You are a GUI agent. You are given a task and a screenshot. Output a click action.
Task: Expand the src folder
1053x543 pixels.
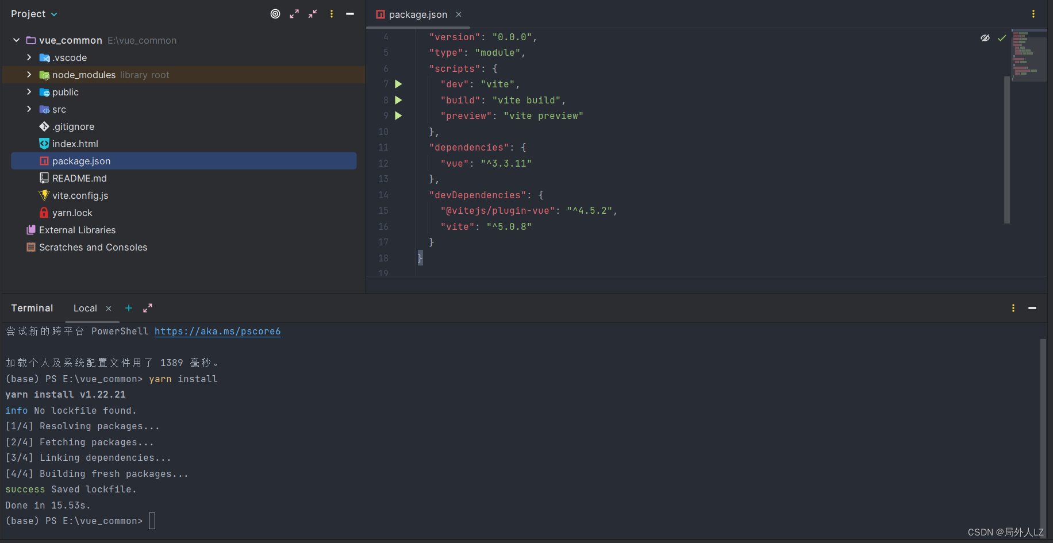[x=29, y=109]
